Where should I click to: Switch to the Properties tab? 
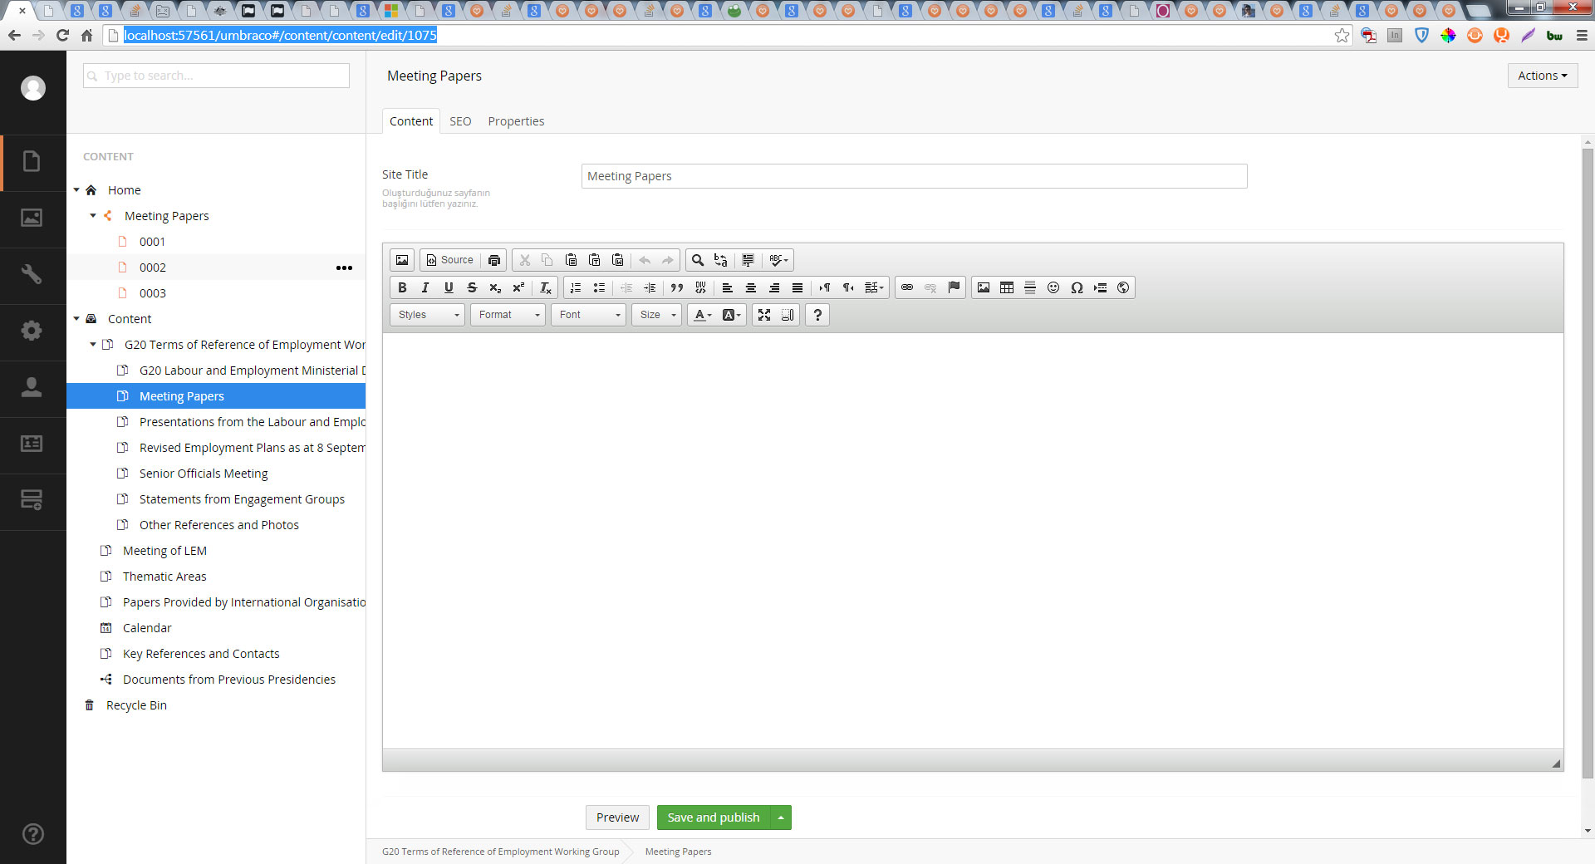(x=516, y=121)
